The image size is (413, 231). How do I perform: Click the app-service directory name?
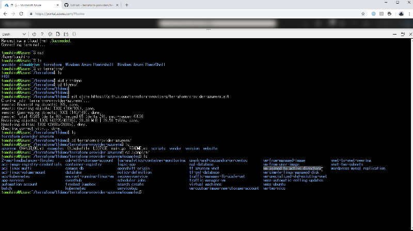pos(12,180)
